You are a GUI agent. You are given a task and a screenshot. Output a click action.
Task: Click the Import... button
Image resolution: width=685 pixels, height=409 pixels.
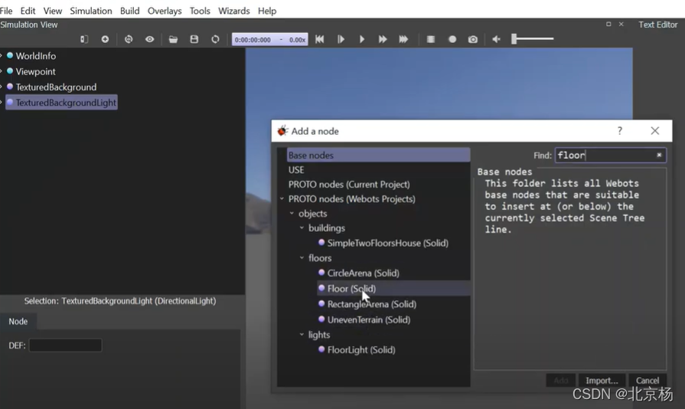coord(602,381)
